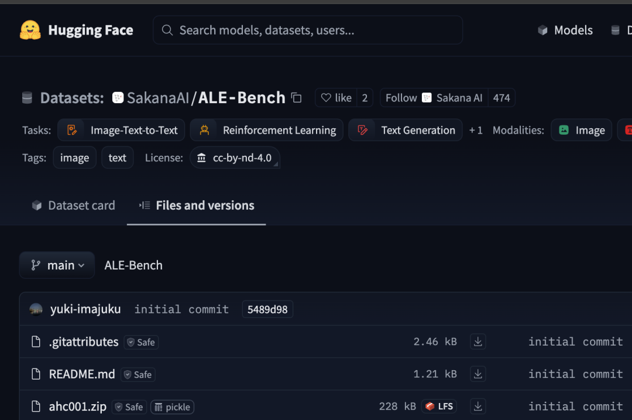Image resolution: width=632 pixels, height=420 pixels.
Task: Download the ahc001.zip file
Action: tap(478, 407)
